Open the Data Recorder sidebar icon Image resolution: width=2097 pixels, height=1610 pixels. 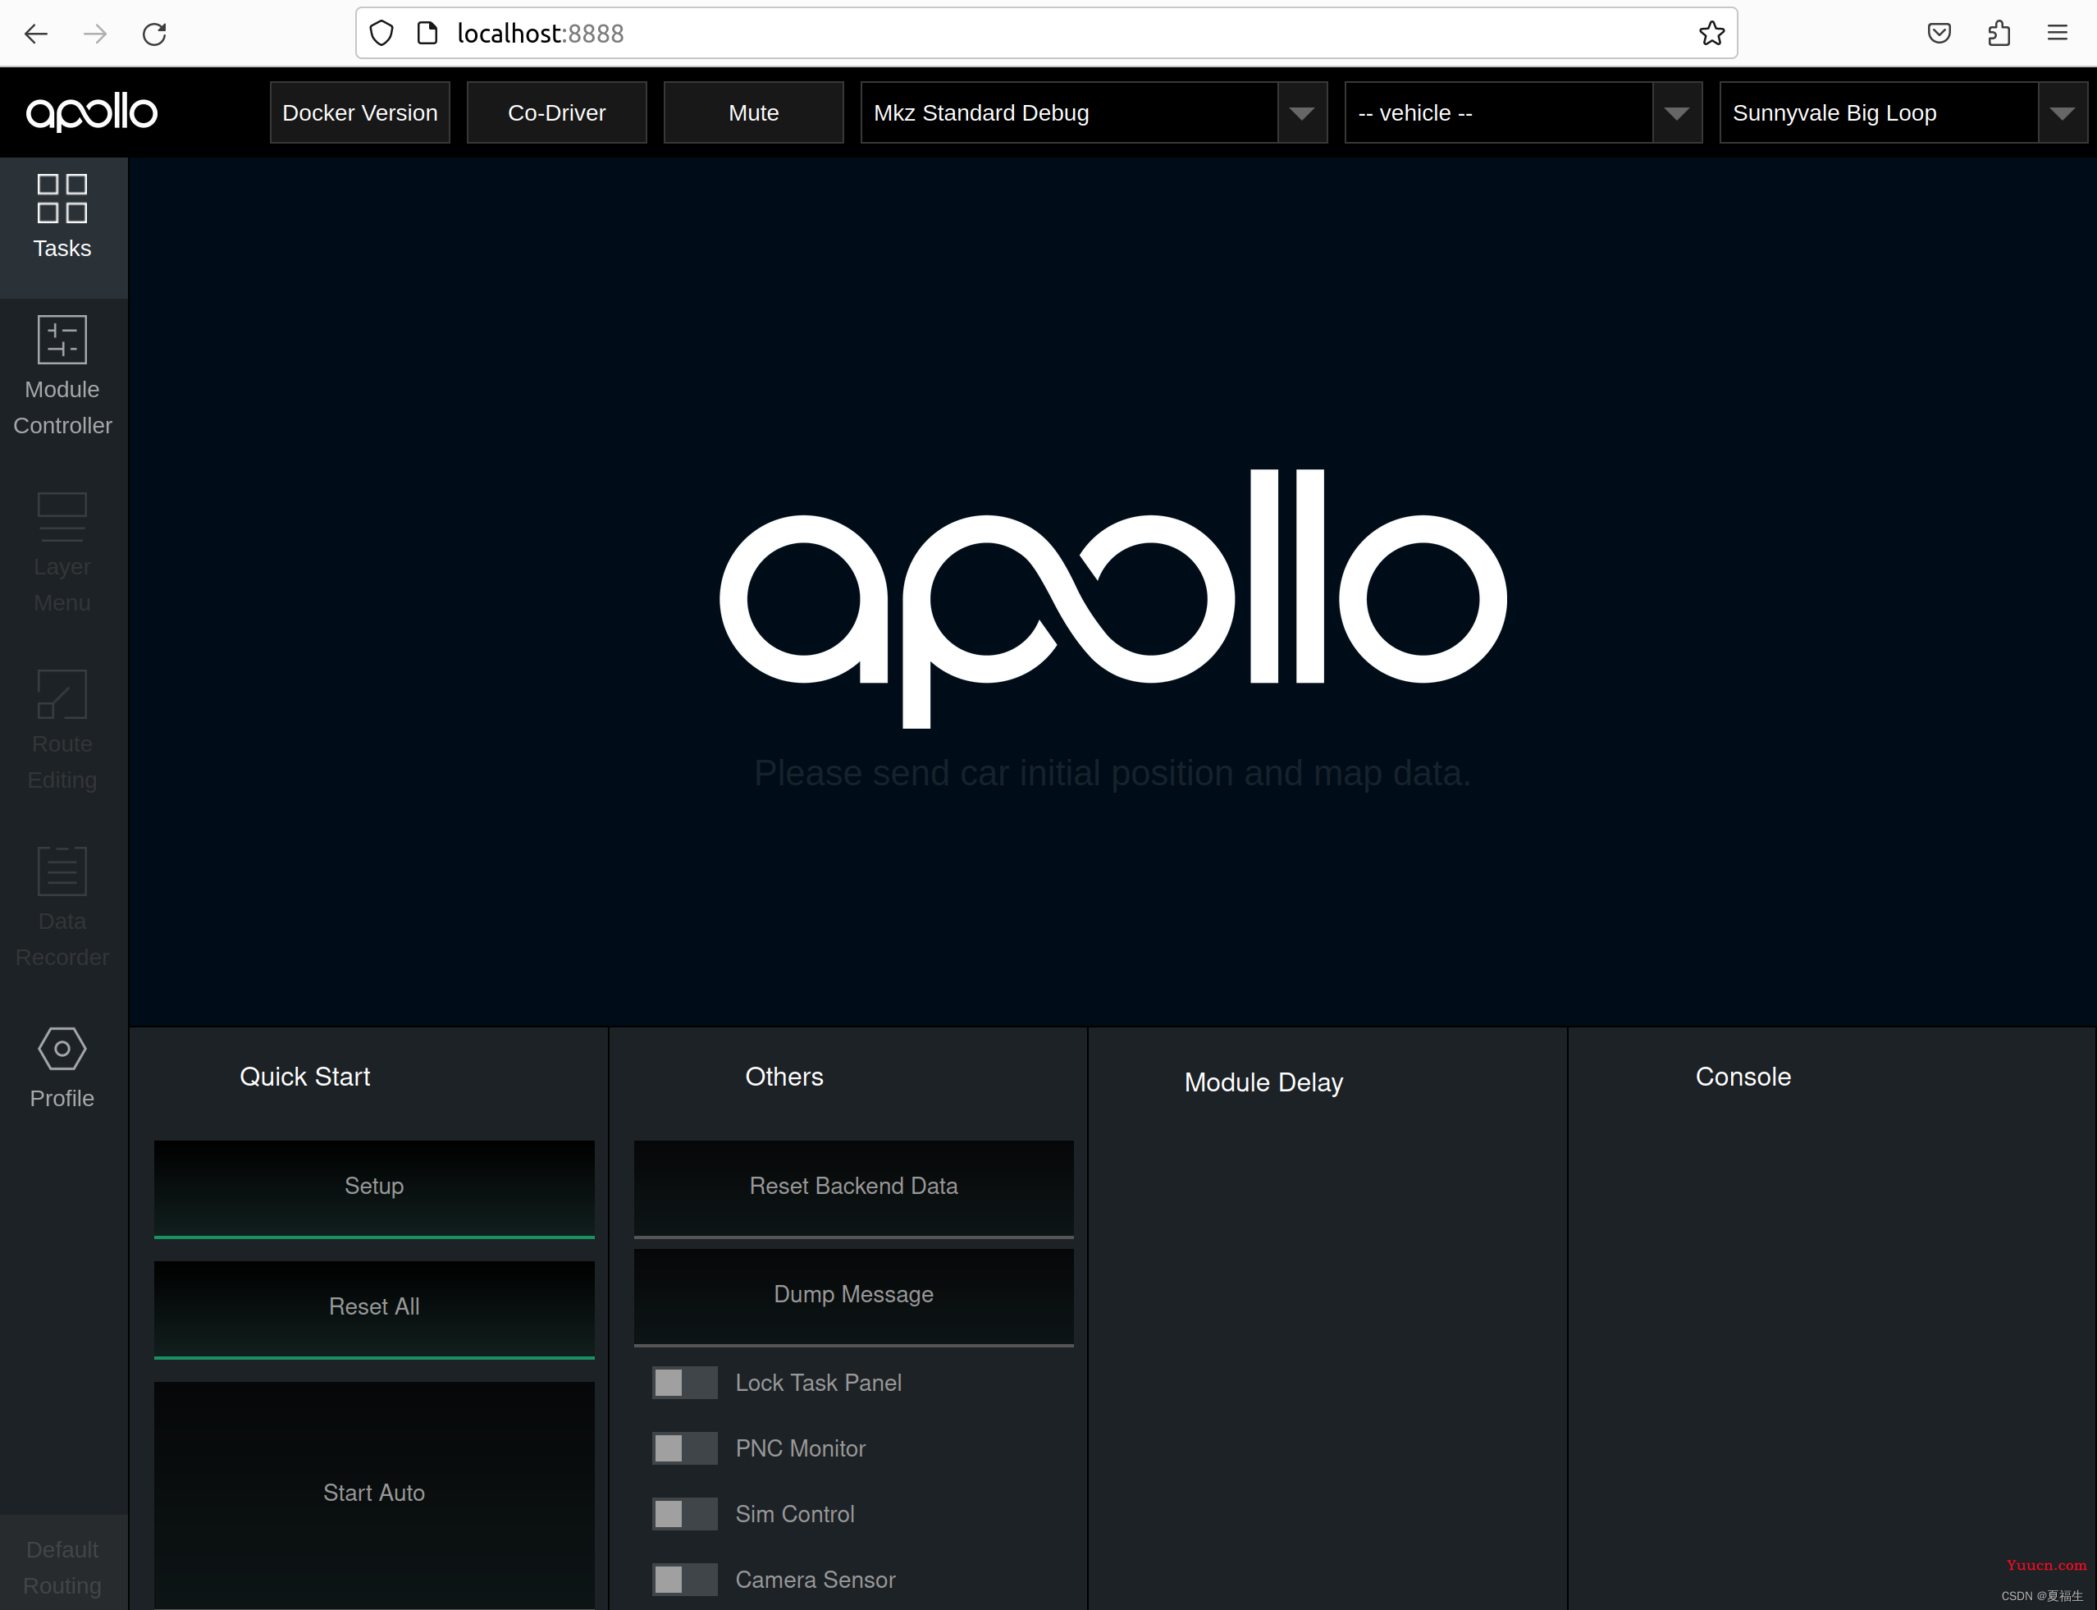62,870
